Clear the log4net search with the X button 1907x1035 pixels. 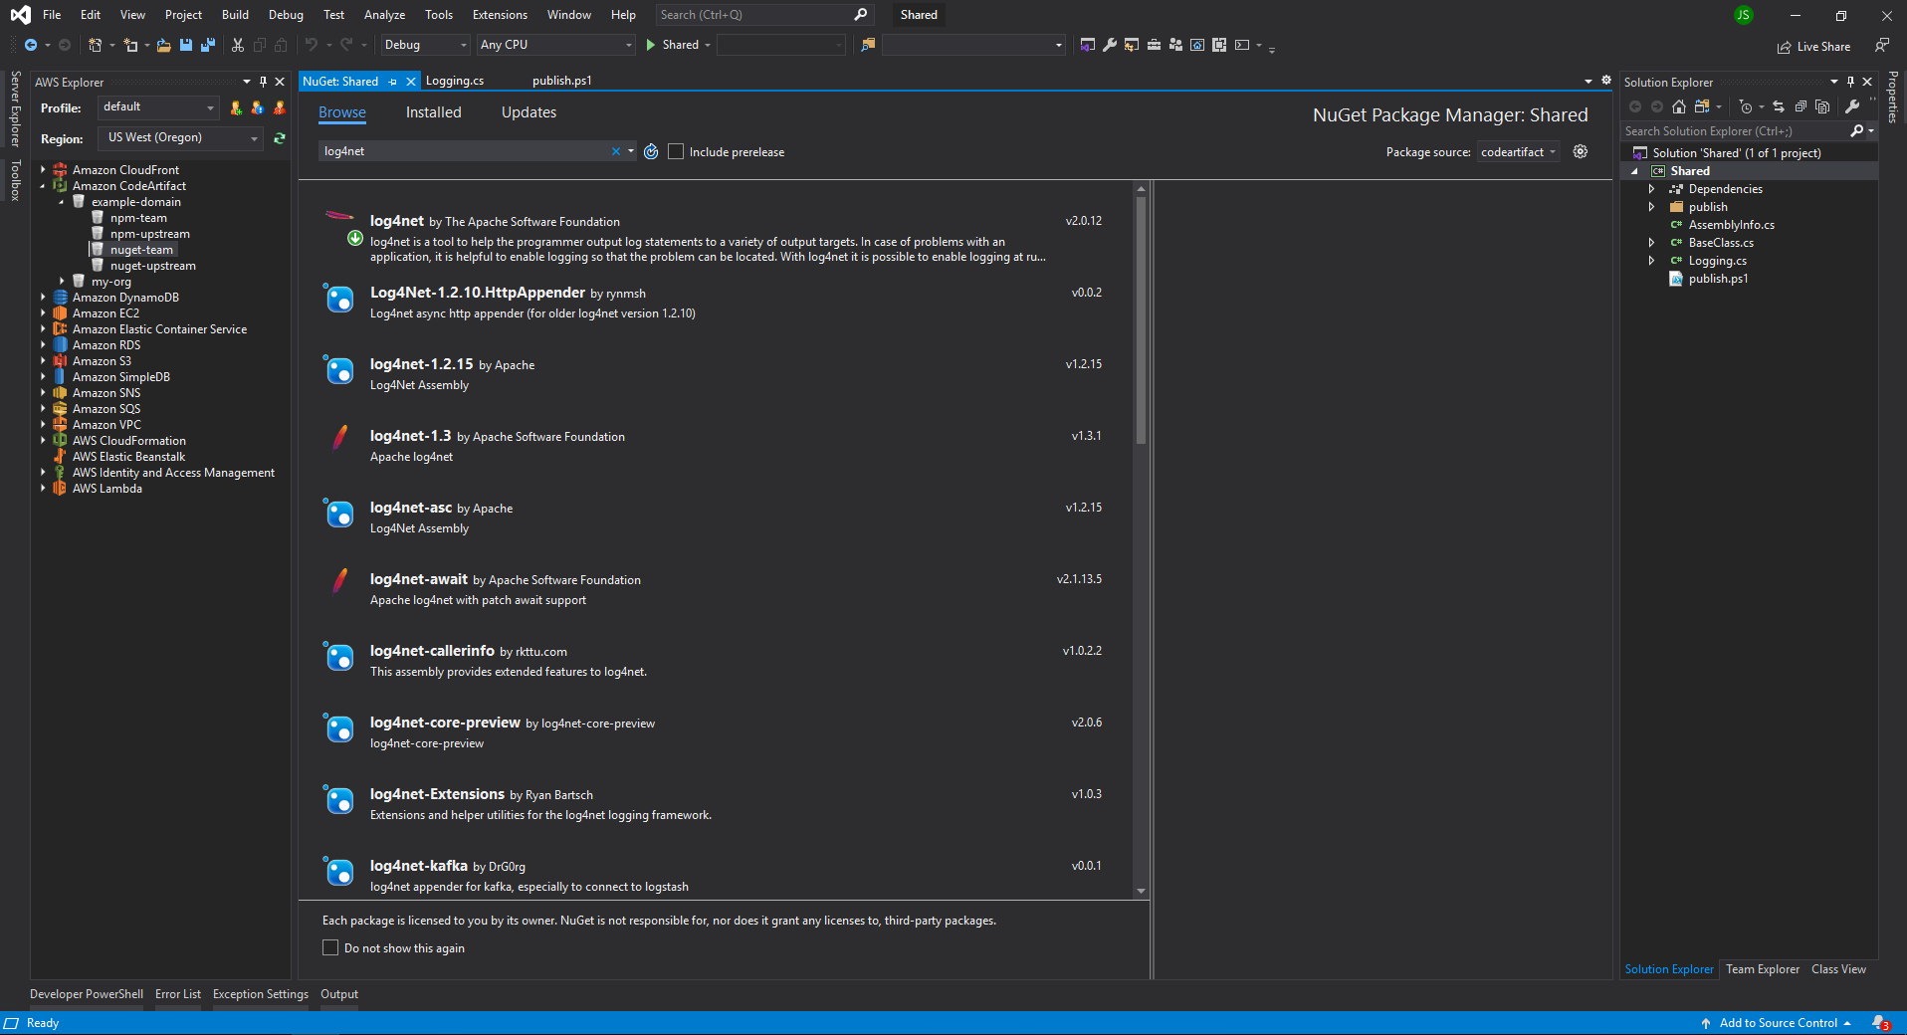point(615,151)
